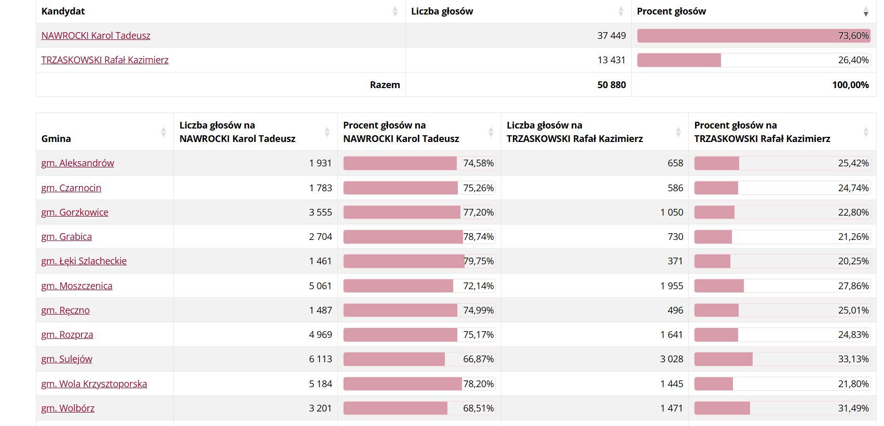Open gm. Aleksandrów results
Viewport: 884px width, 426px height.
[77, 163]
